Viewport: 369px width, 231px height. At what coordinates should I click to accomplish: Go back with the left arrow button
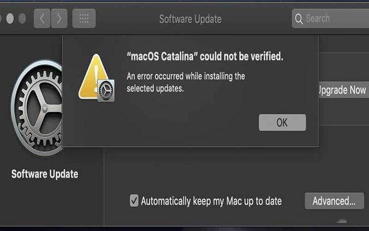[x=42, y=18]
